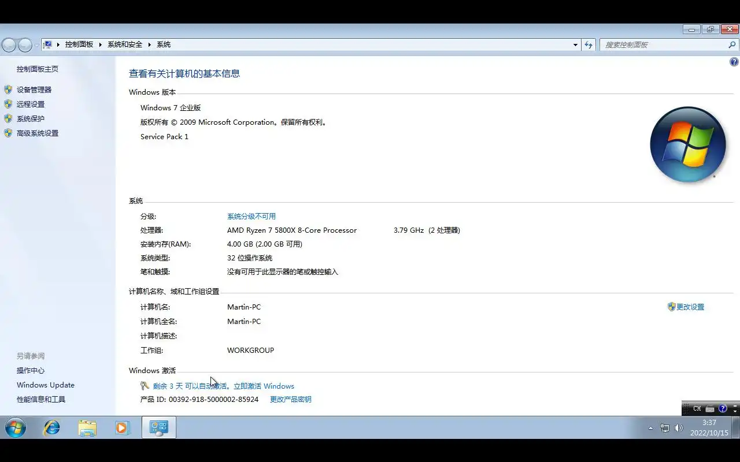Open 系统分级不可用 rating link
This screenshot has height=462, width=740.
pyautogui.click(x=251, y=216)
